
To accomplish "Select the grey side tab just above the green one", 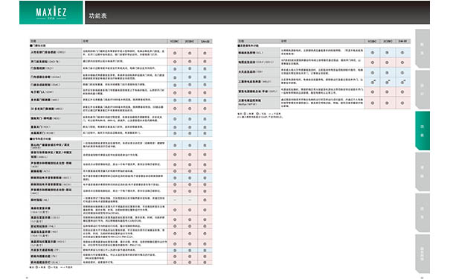I will (422, 89).
